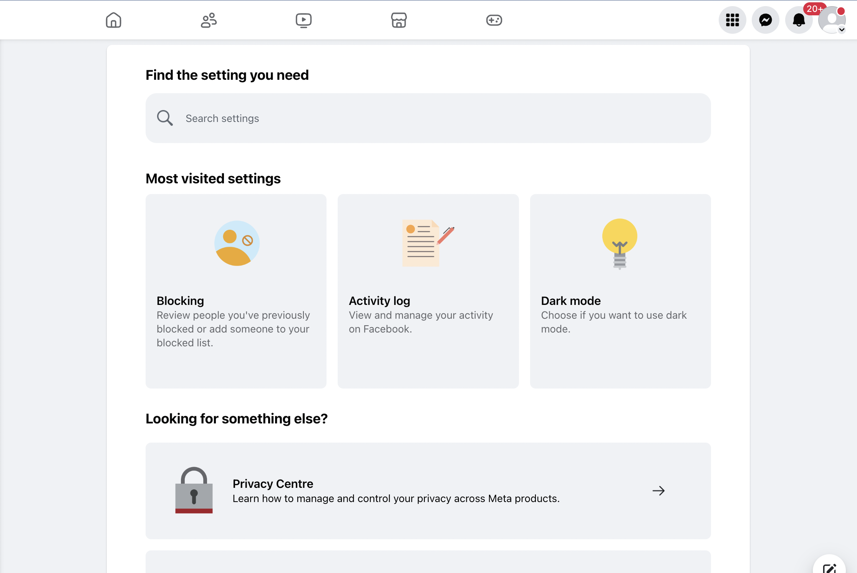Open the Watch video icon
This screenshot has width=857, height=573.
(x=303, y=20)
